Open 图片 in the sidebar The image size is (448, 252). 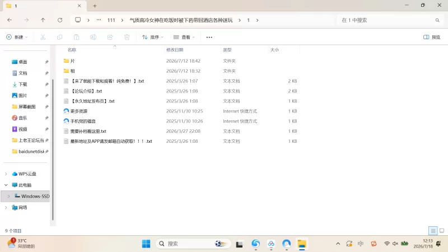pos(23,95)
